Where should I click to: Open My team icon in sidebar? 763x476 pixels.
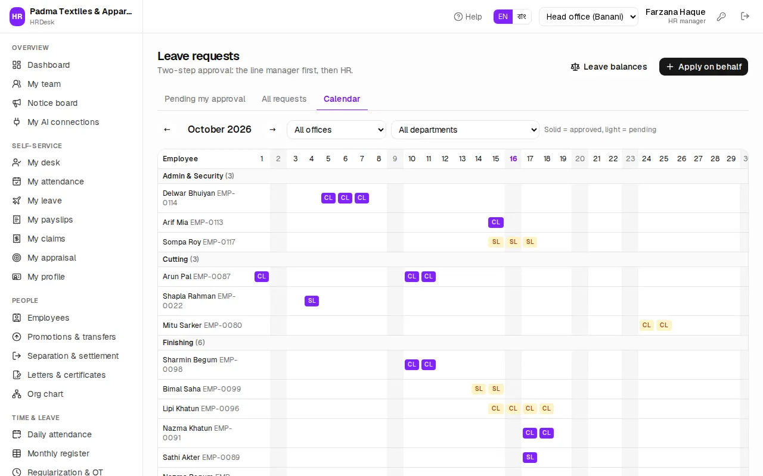[17, 84]
